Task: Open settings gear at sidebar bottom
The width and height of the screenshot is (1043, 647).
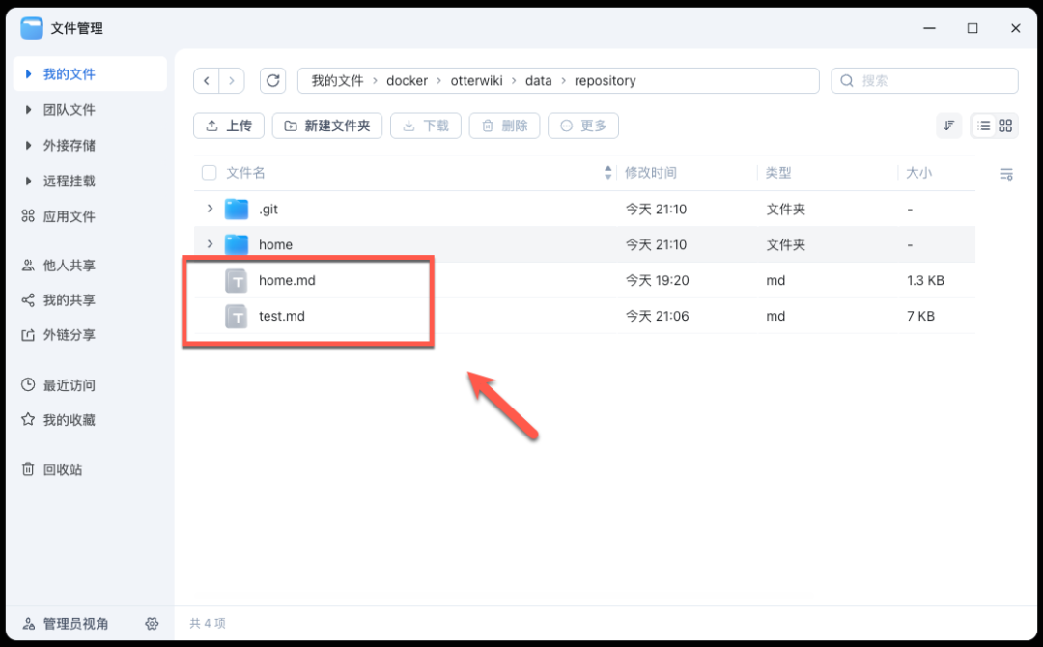Action: (152, 624)
